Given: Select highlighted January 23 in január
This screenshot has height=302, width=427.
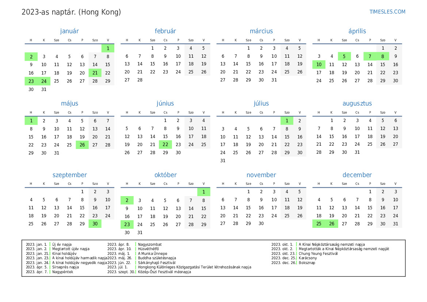Looking at the screenshot, I should tap(31, 81).
